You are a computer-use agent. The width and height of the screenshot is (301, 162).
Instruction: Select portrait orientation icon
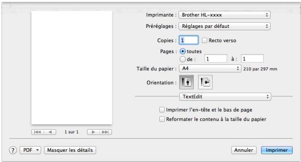[186, 82]
